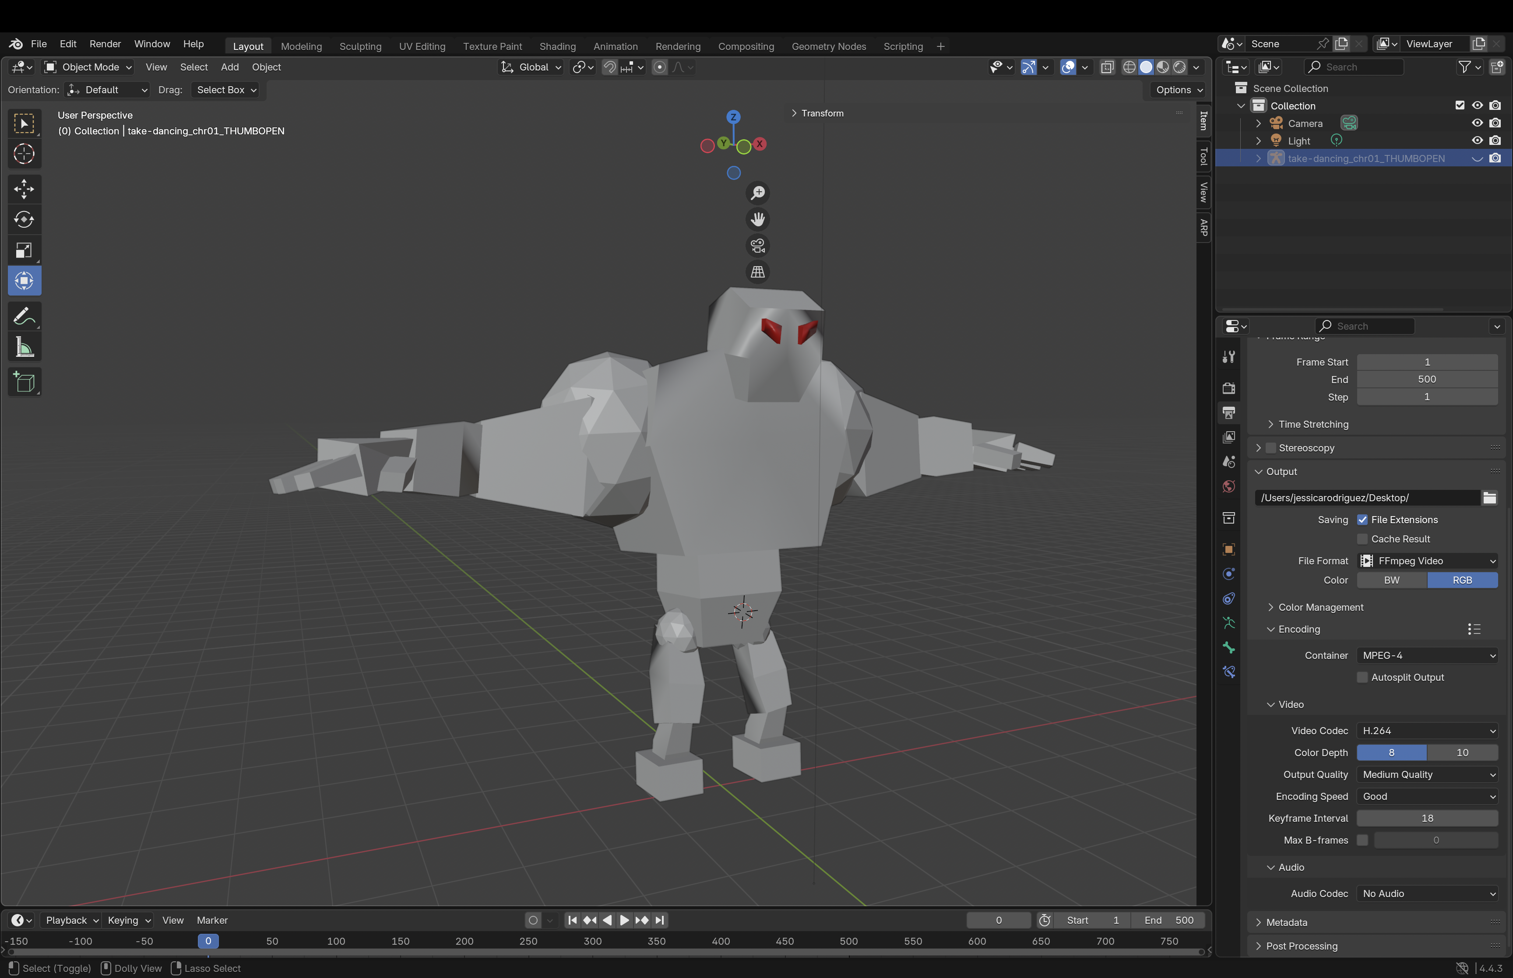Switch to wireframe viewport shading
1513x978 pixels.
(1129, 67)
